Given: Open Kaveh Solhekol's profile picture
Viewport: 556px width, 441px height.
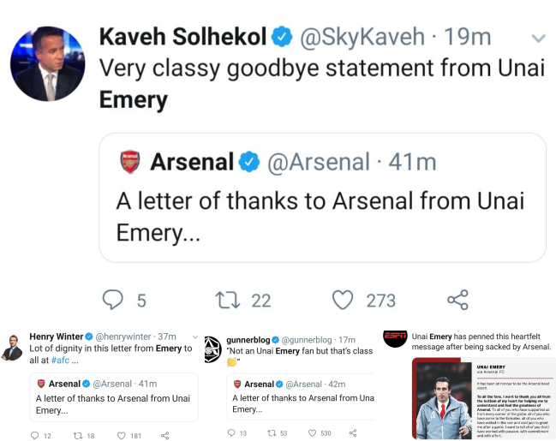Looking at the screenshot, I should point(47,64).
